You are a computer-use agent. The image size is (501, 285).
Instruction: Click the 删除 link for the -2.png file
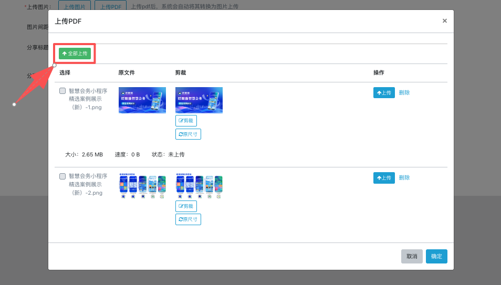pyautogui.click(x=404, y=178)
